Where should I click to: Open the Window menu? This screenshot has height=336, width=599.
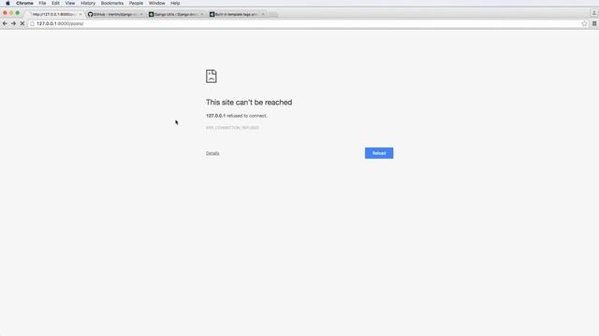pos(156,3)
